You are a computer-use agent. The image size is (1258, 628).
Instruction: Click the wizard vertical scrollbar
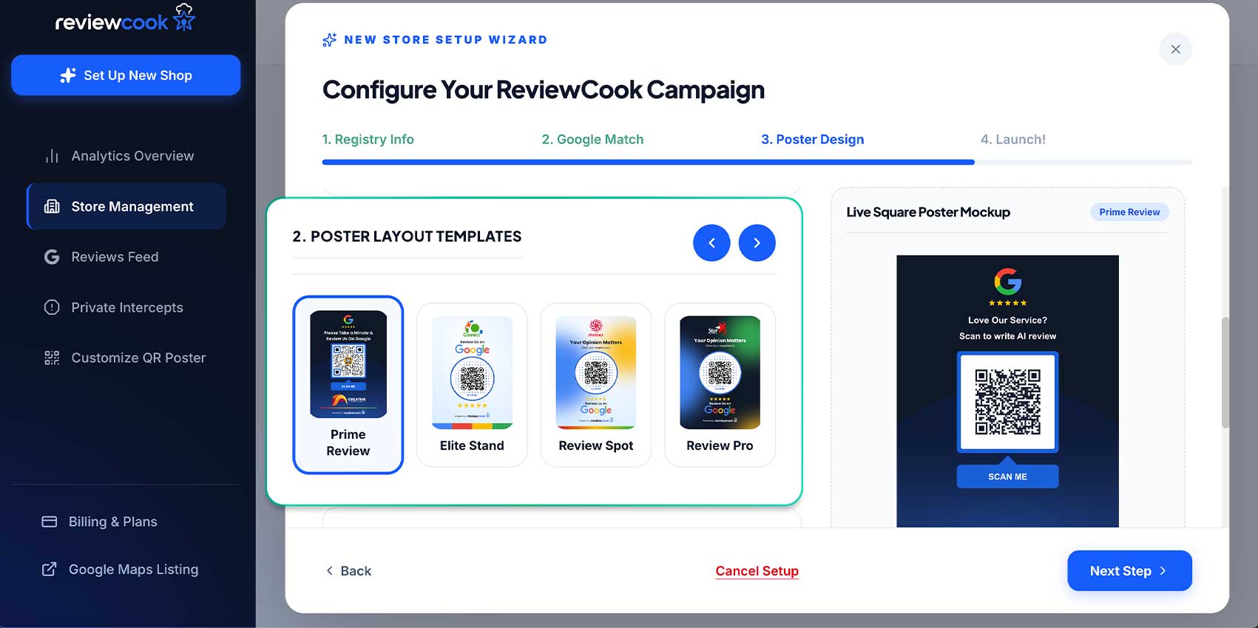pos(1225,373)
